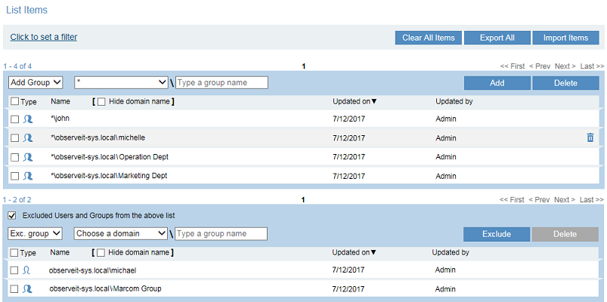The image size is (607, 302).
Task: Click the user icon beside *\john
Action: pos(28,119)
